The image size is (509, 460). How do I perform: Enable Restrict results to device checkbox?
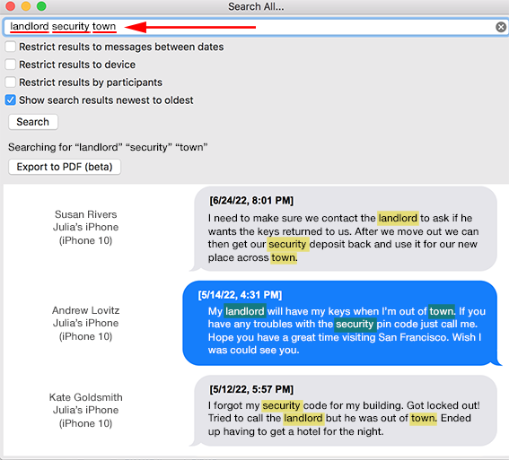11,65
